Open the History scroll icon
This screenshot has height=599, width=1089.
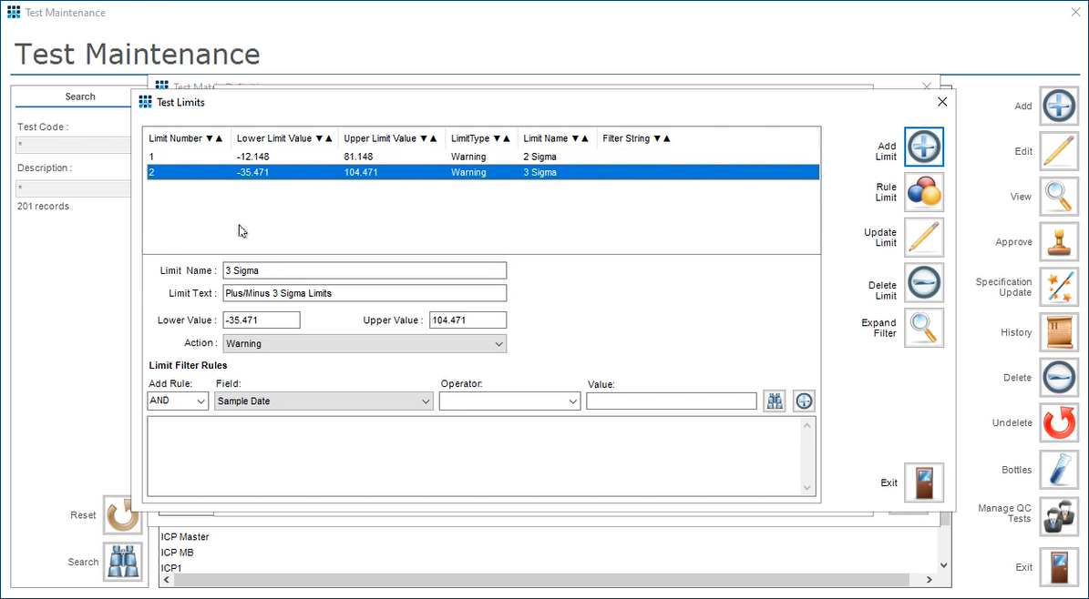point(1058,332)
